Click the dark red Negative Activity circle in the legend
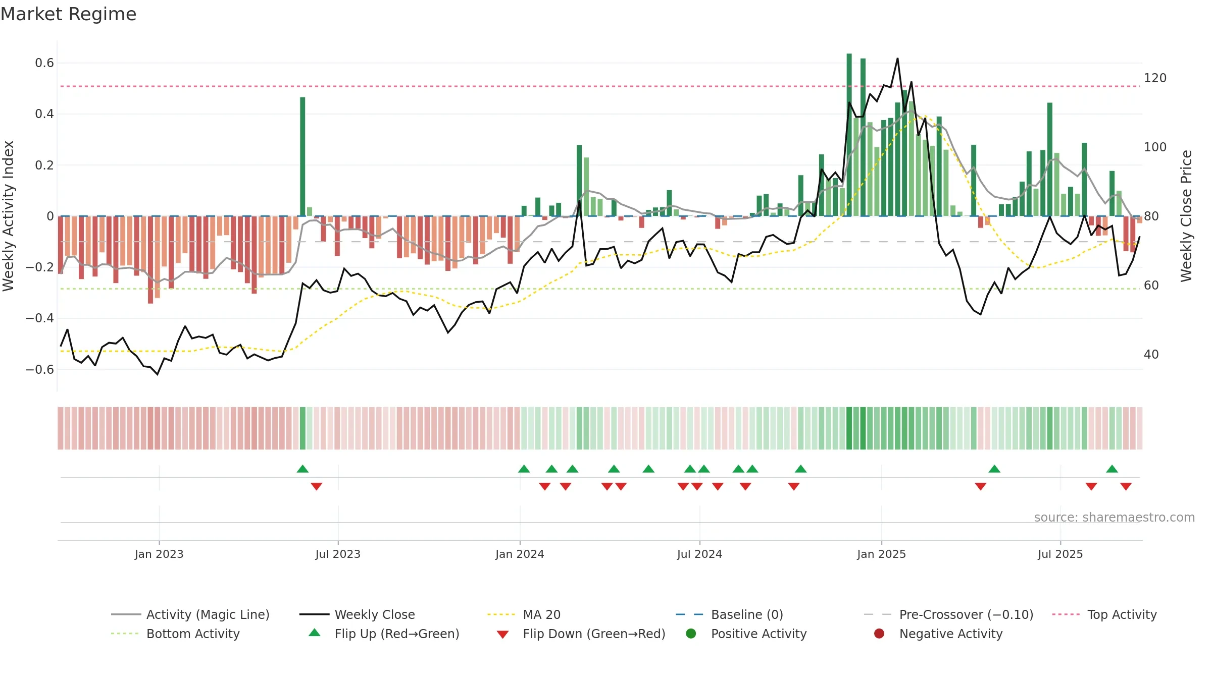The image size is (1212, 681). pos(879,634)
